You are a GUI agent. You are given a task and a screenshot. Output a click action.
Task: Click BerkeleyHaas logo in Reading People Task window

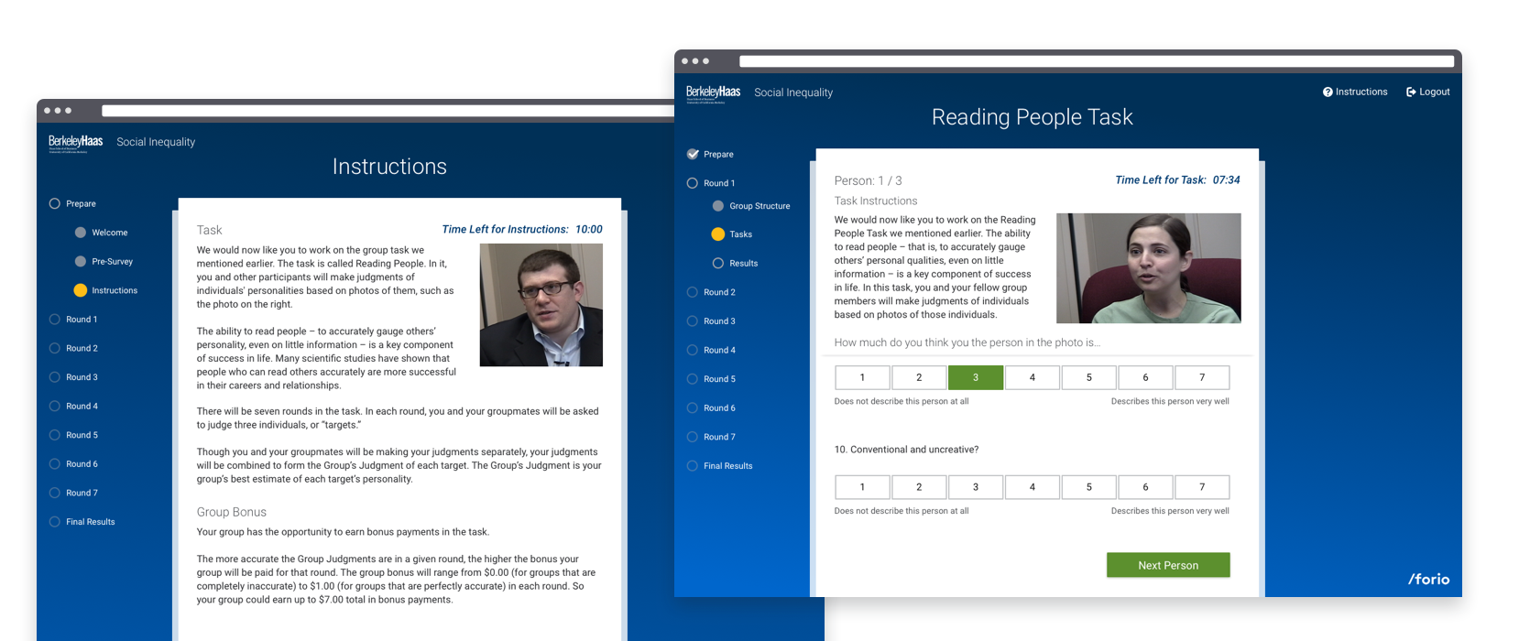(713, 93)
